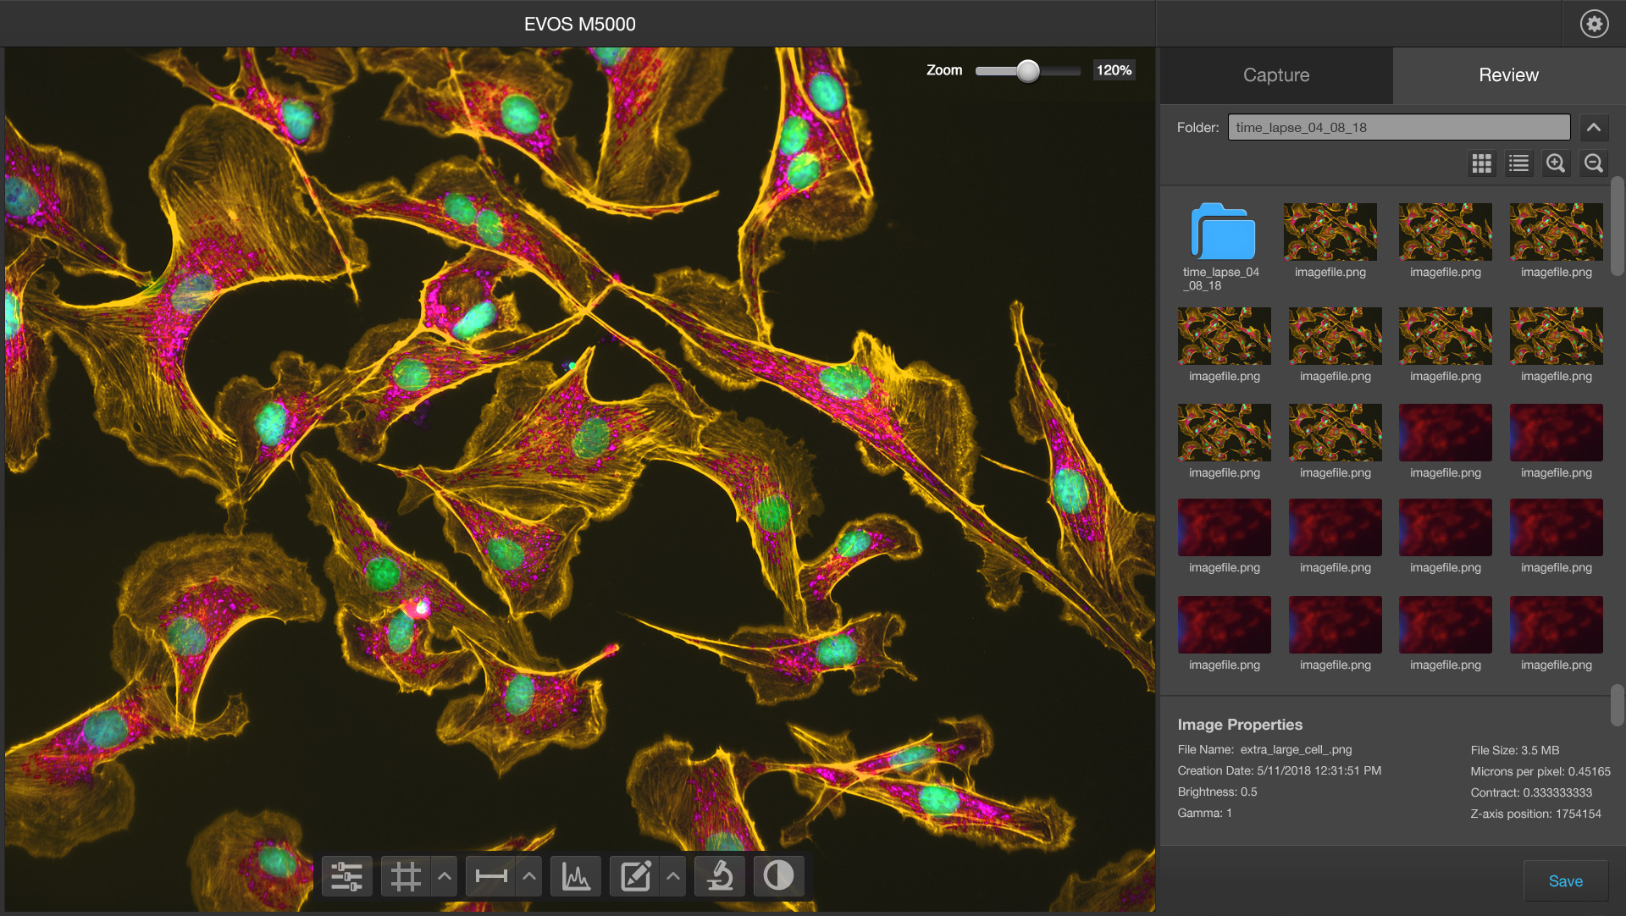Open the settings gear icon
The image size is (1626, 916).
tap(1594, 24)
